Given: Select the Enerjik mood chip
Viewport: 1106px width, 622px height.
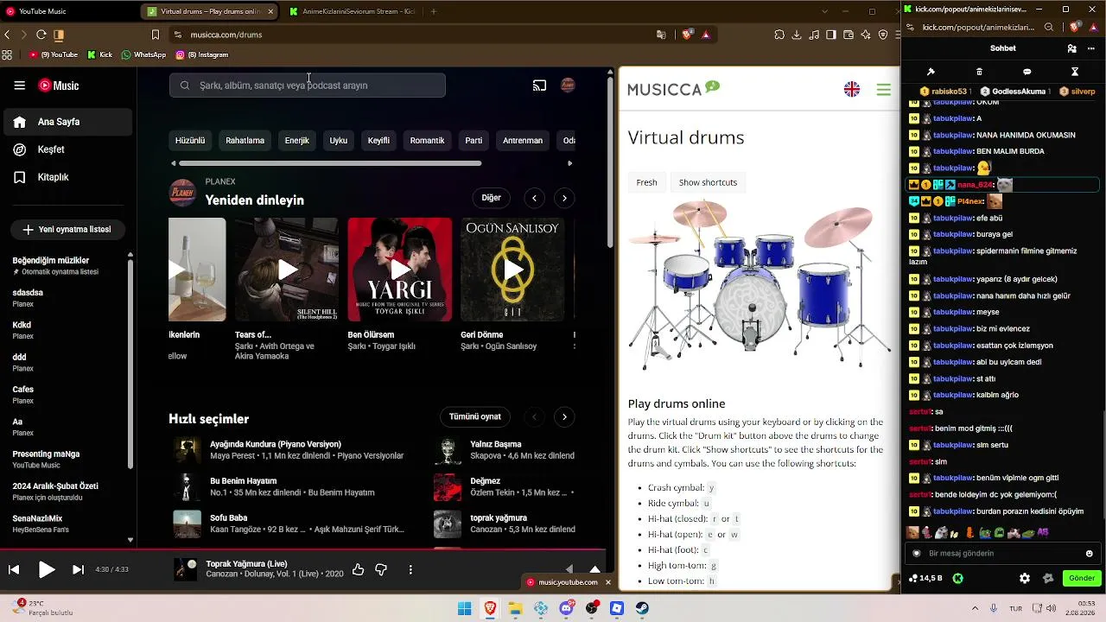Looking at the screenshot, I should click(296, 141).
